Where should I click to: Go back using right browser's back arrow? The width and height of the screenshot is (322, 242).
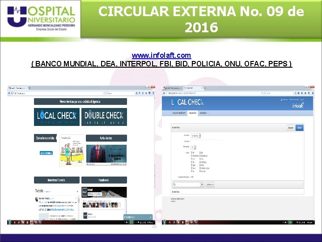(164, 93)
